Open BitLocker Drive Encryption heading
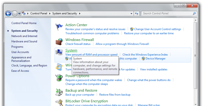This screenshot has height=106, width=203. (x=87, y=101)
